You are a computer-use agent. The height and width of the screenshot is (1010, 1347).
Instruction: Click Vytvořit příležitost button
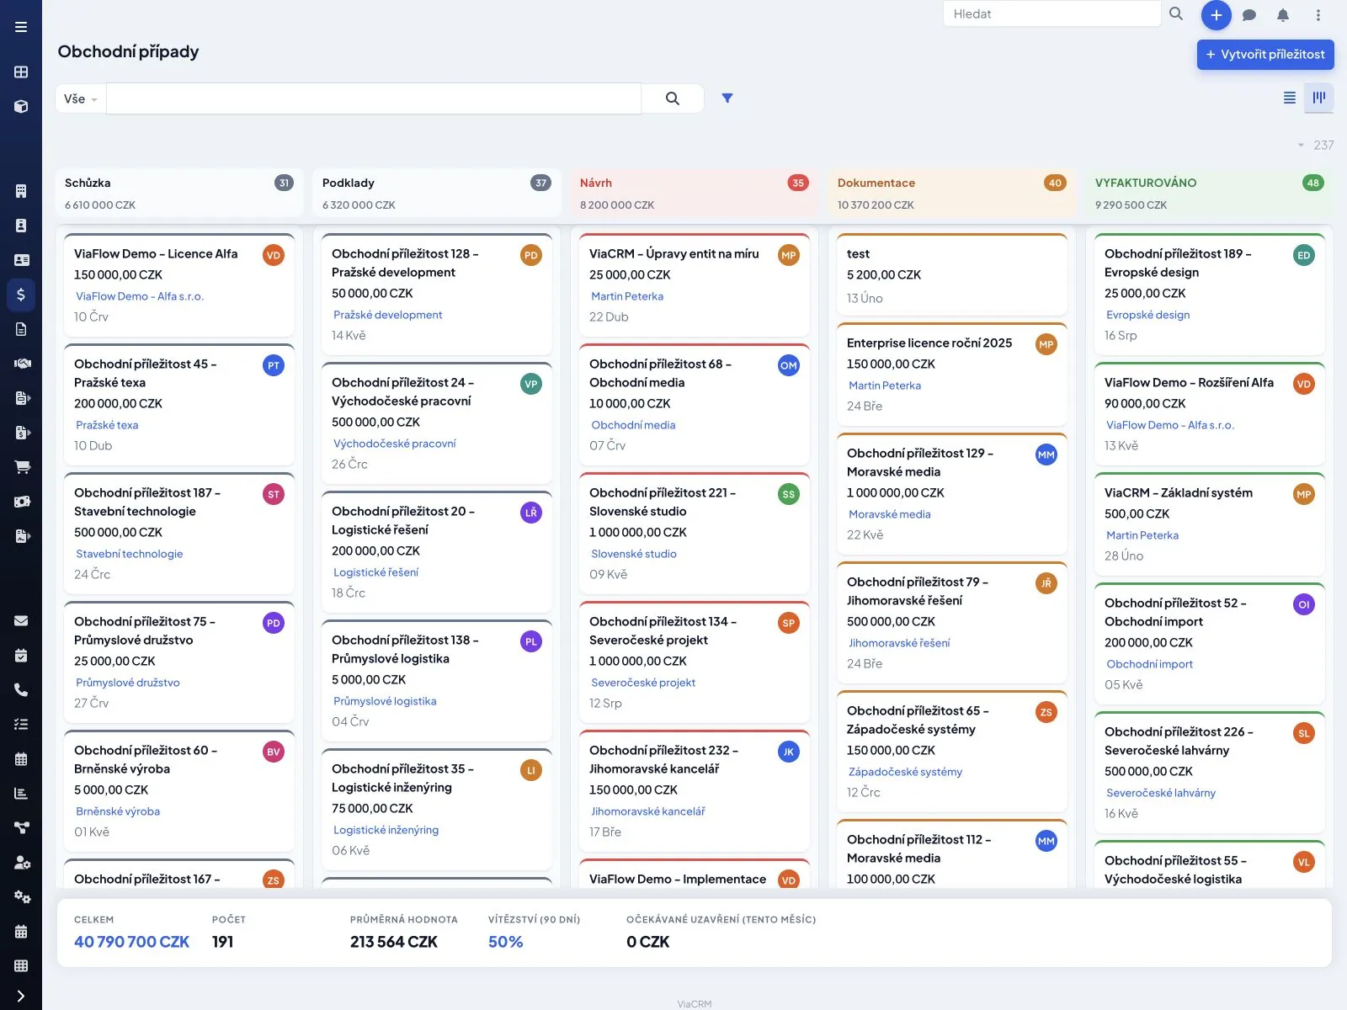click(x=1265, y=55)
